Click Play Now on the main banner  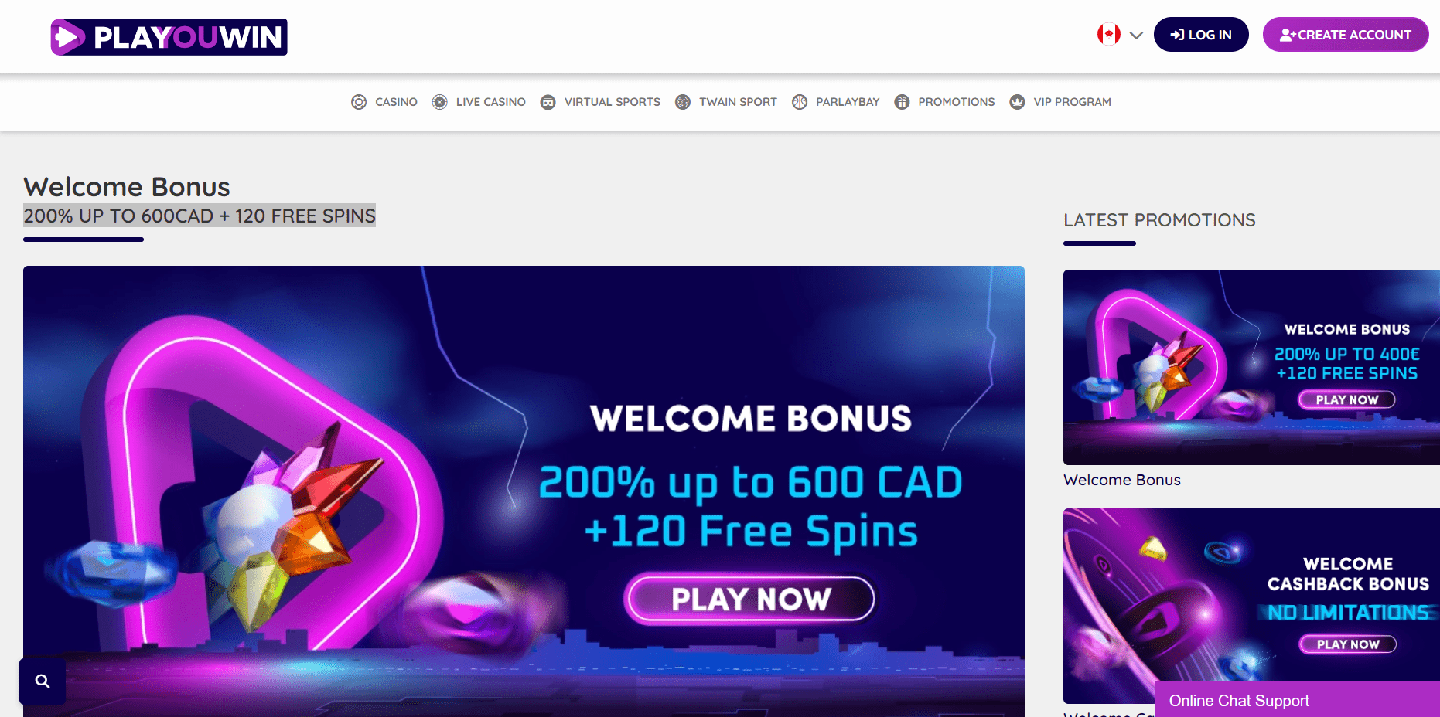click(x=750, y=599)
